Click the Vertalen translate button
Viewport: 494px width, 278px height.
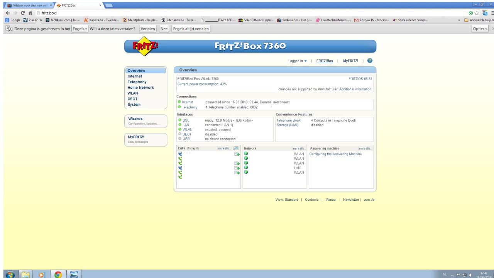click(148, 29)
